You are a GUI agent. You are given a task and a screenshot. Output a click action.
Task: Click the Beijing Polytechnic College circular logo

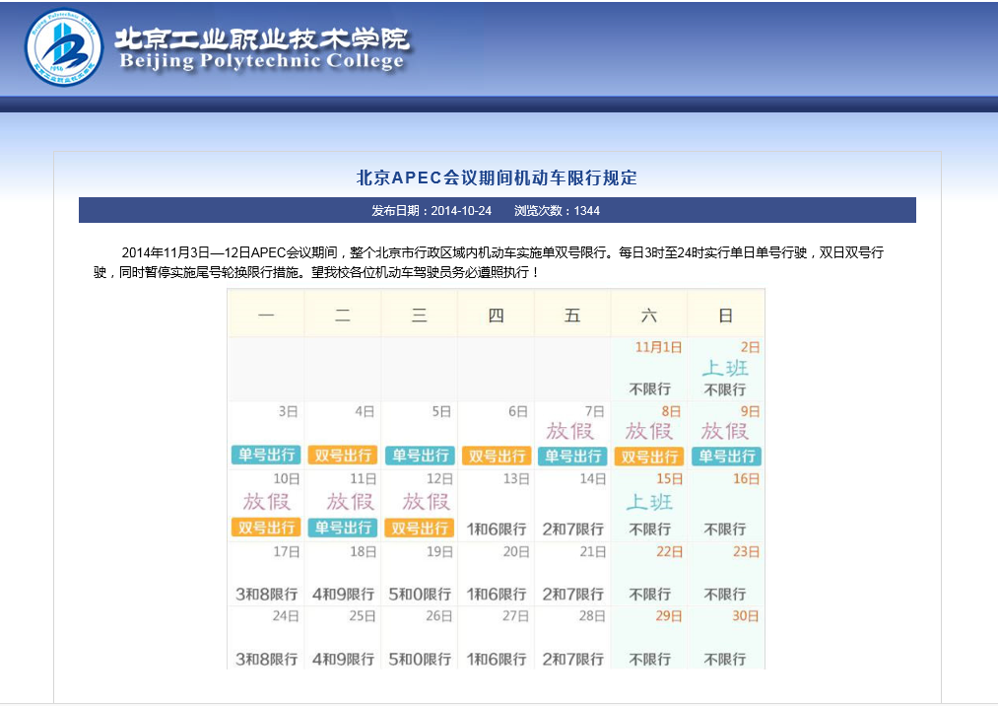coord(64,47)
